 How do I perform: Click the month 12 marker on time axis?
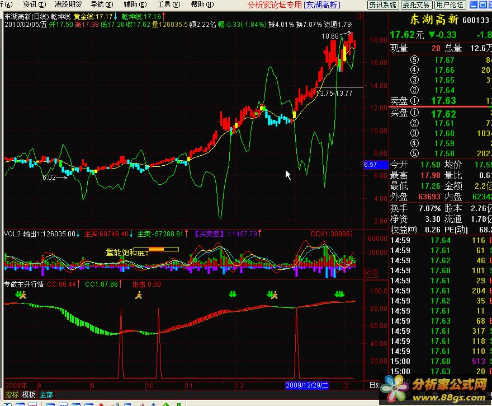240,385
